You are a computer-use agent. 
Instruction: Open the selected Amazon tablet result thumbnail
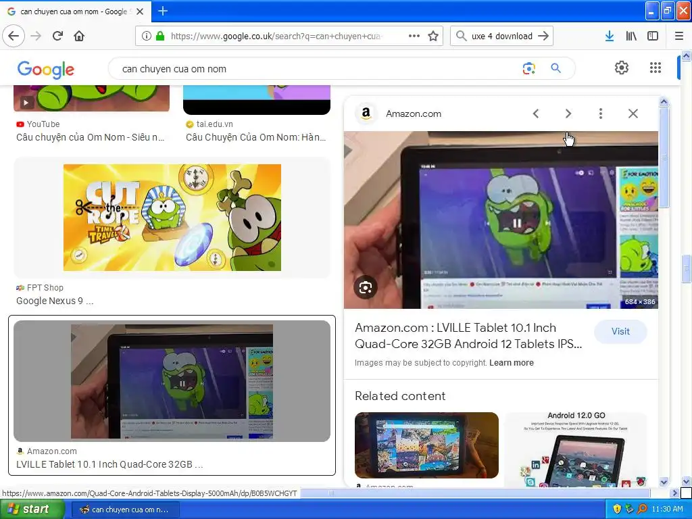pos(172,381)
